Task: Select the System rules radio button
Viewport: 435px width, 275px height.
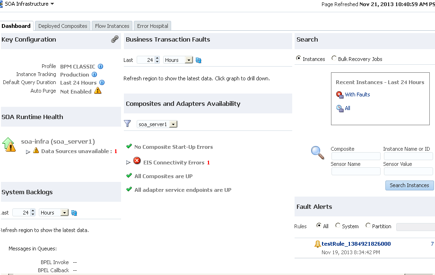Action: [338, 226]
